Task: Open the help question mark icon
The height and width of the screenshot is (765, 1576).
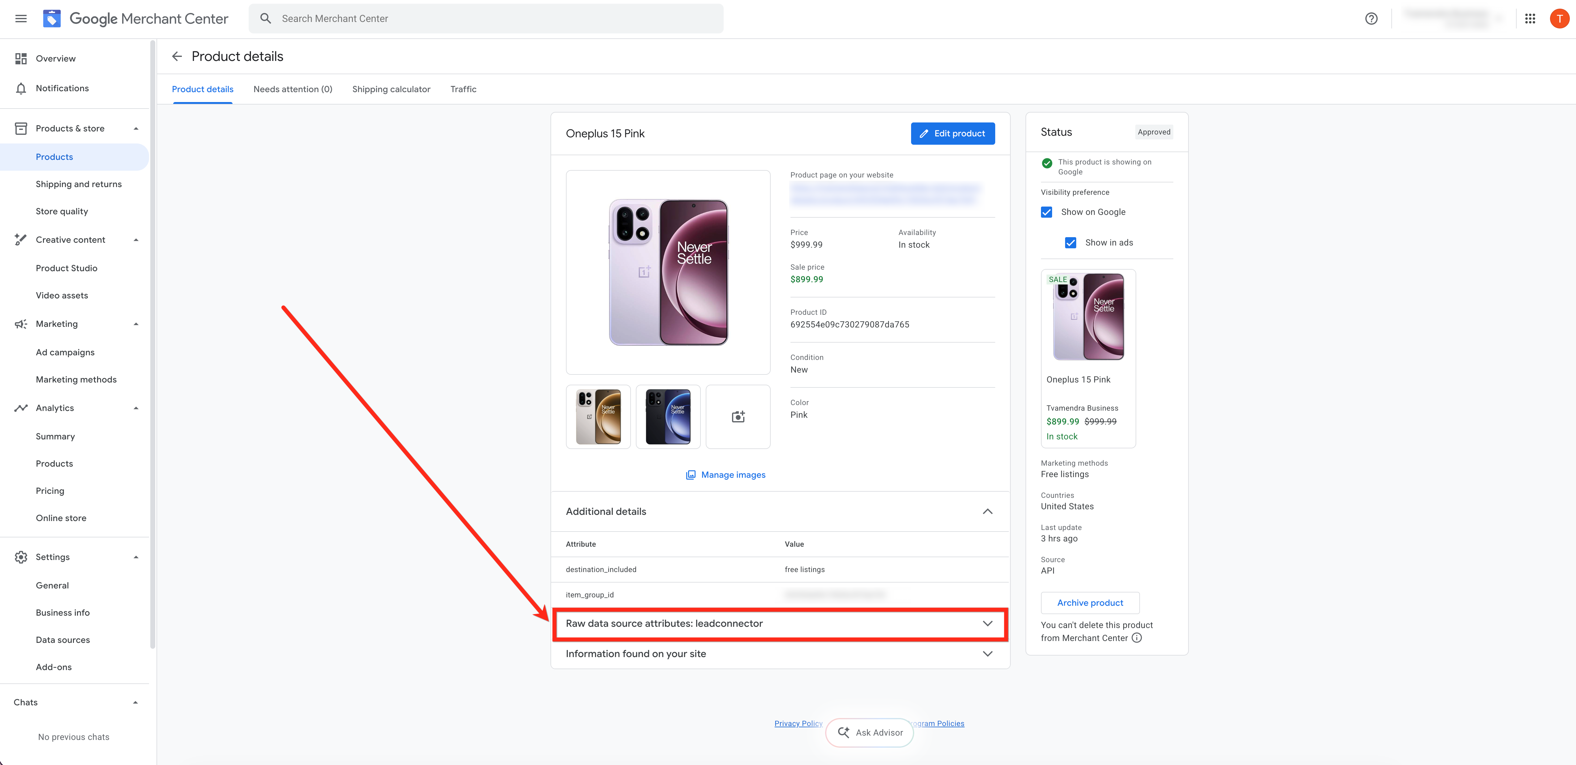Action: [1371, 18]
